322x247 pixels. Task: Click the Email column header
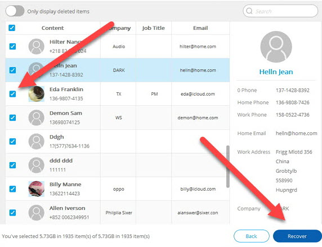pos(200,28)
